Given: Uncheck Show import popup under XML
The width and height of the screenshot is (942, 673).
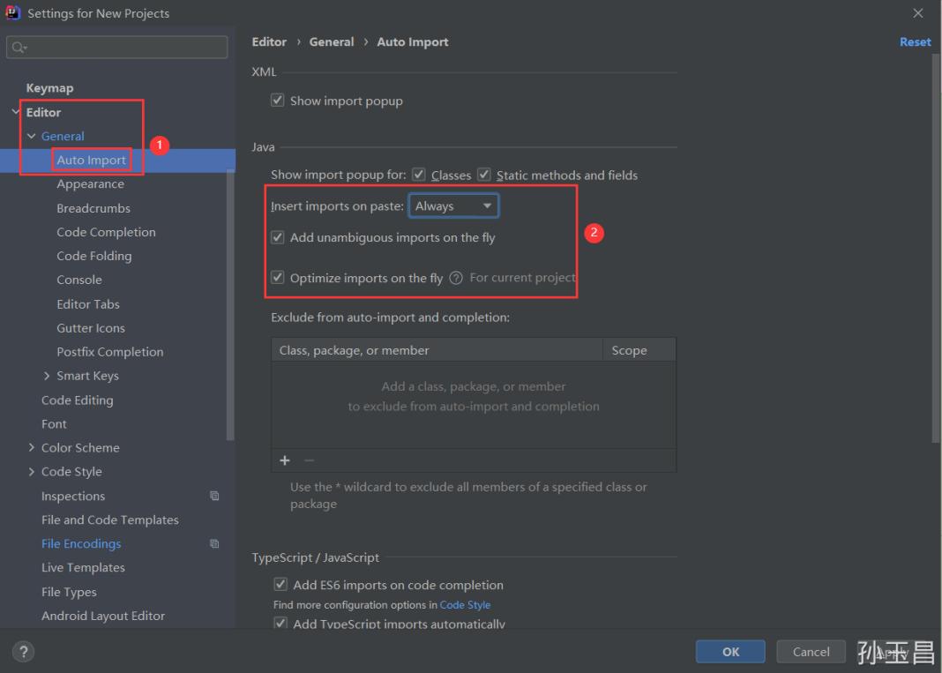Looking at the screenshot, I should coord(277,101).
